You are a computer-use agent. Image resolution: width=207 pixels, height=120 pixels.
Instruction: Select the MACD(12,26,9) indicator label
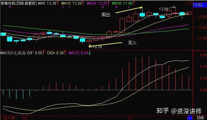point(13,53)
